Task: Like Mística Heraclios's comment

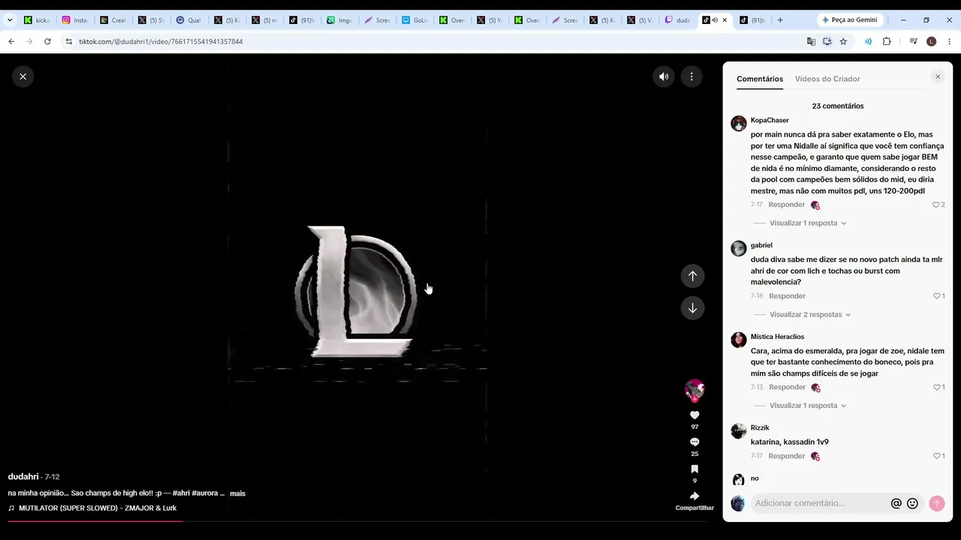Action: pos(936,387)
